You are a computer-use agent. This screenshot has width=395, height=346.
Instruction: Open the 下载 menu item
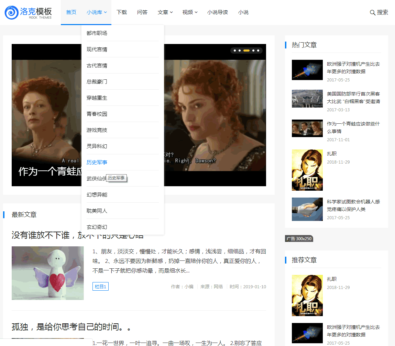coord(122,12)
